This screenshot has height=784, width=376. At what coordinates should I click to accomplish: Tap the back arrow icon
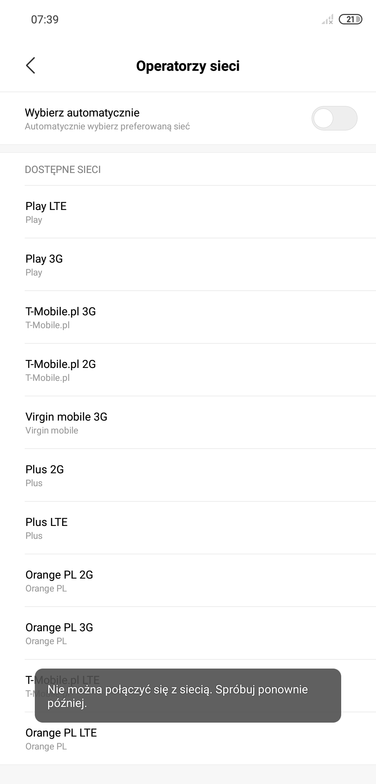[31, 66]
